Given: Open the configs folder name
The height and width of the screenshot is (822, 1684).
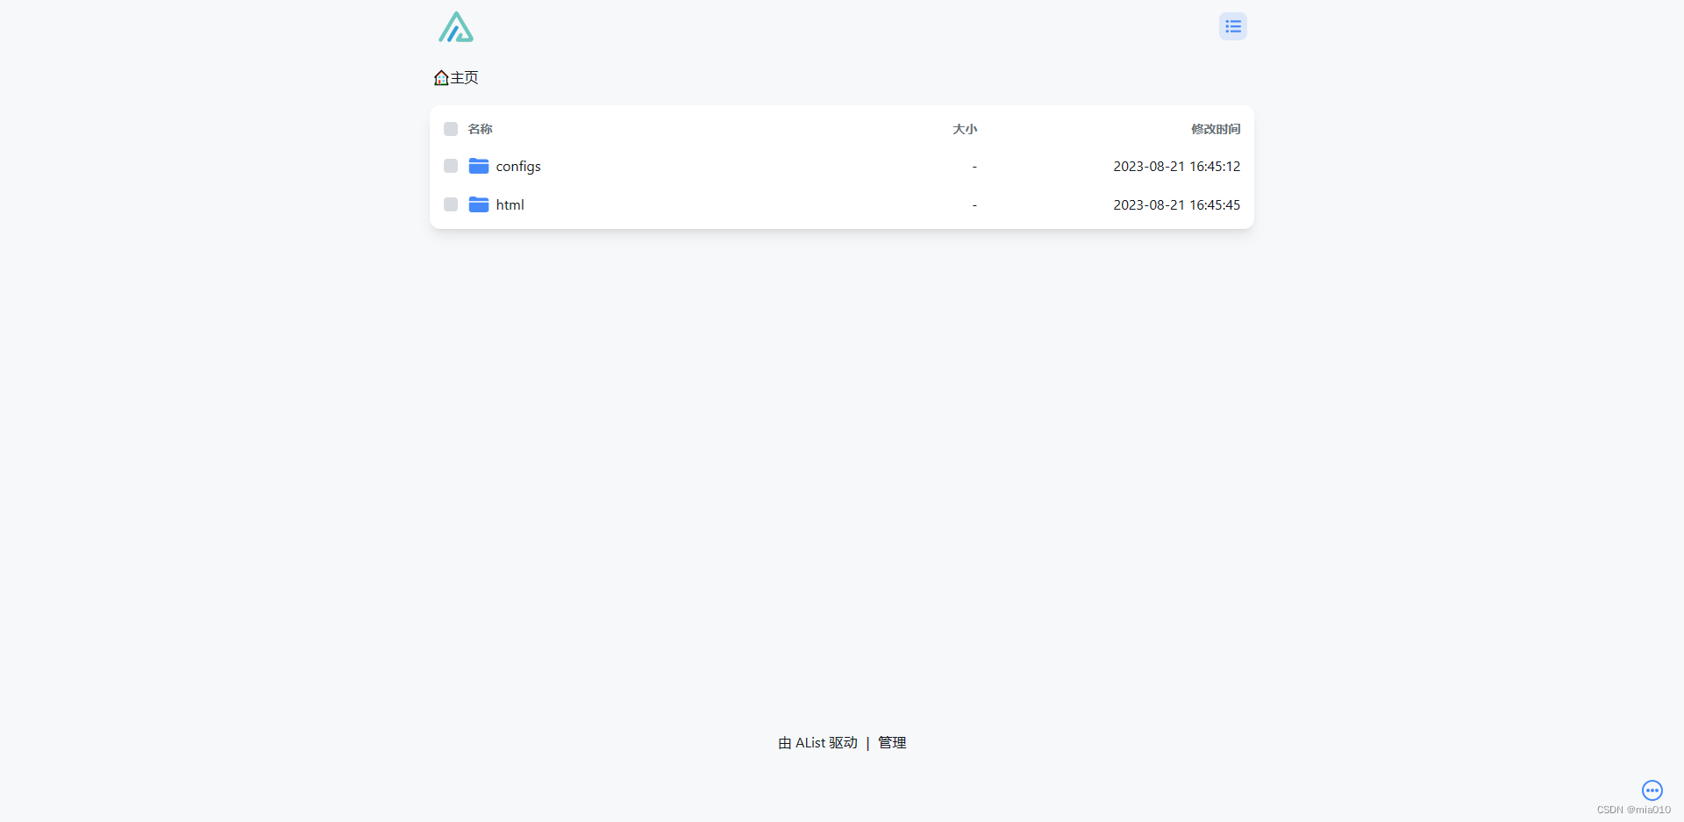Looking at the screenshot, I should (518, 167).
